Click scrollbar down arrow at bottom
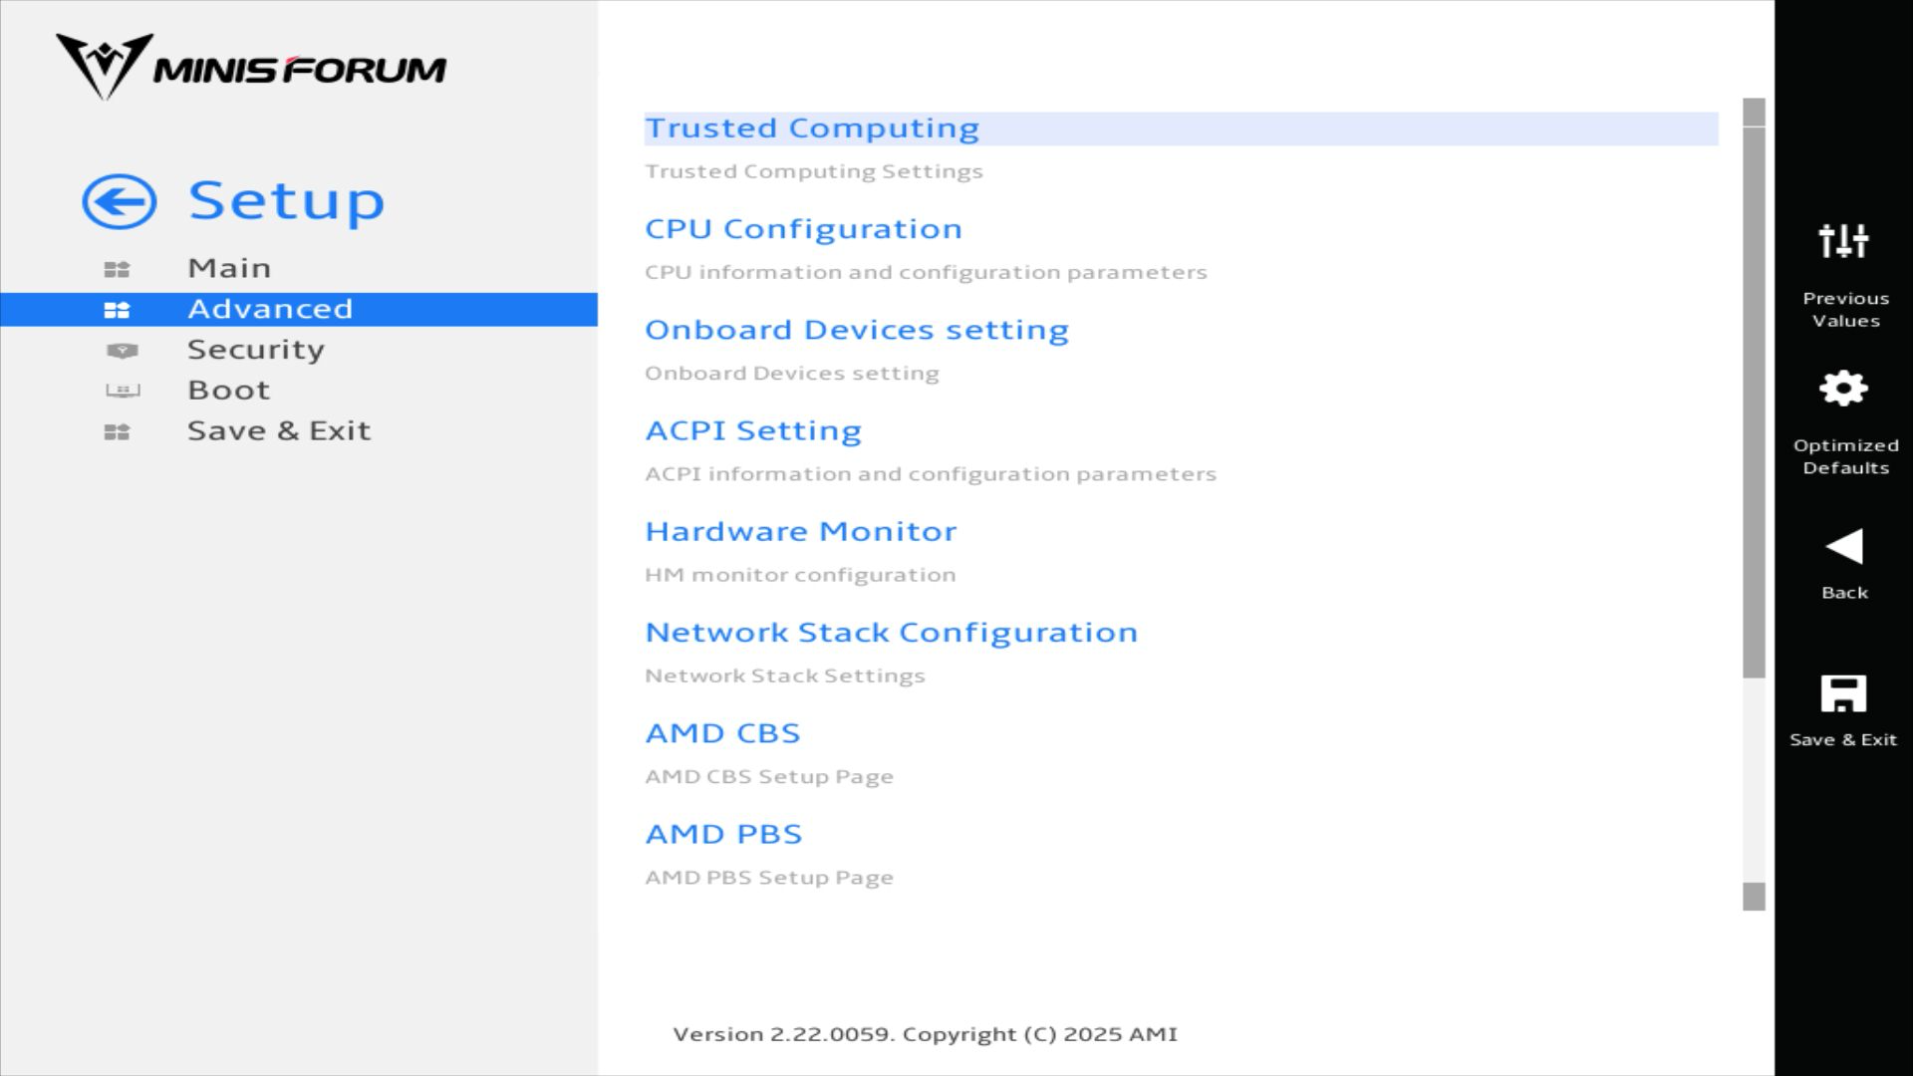The image size is (1913, 1076). tap(1754, 897)
